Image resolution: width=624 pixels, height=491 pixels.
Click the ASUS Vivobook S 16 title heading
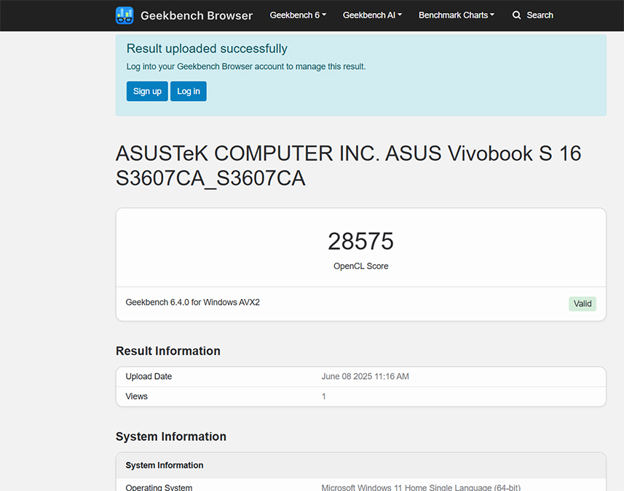tap(348, 165)
